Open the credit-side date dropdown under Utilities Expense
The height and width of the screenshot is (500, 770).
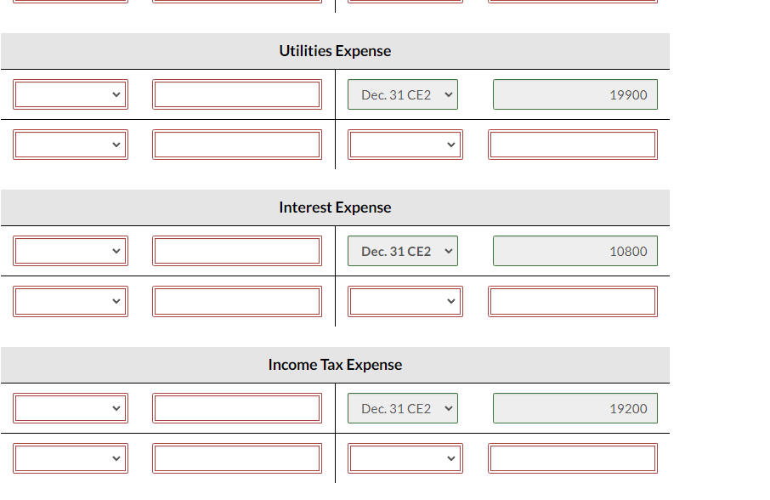[405, 145]
